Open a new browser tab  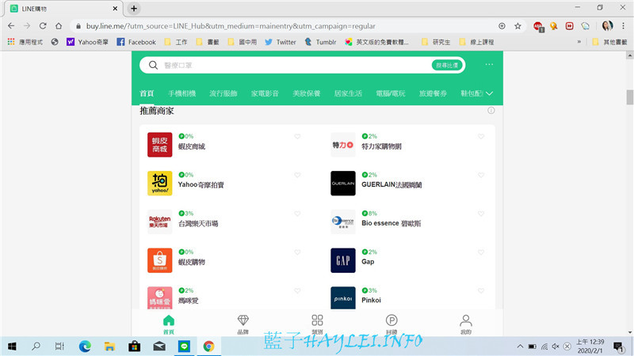coord(134,8)
